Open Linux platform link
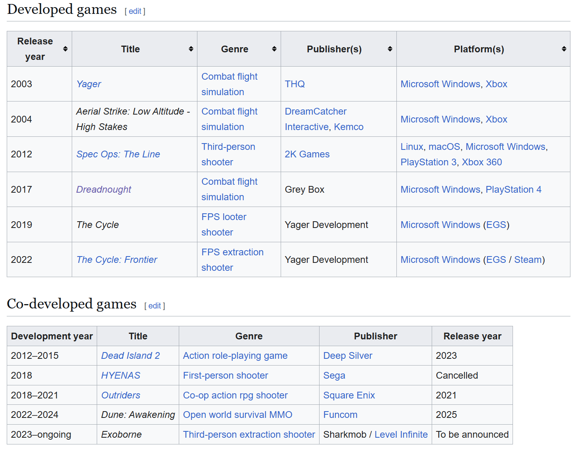 coord(412,147)
